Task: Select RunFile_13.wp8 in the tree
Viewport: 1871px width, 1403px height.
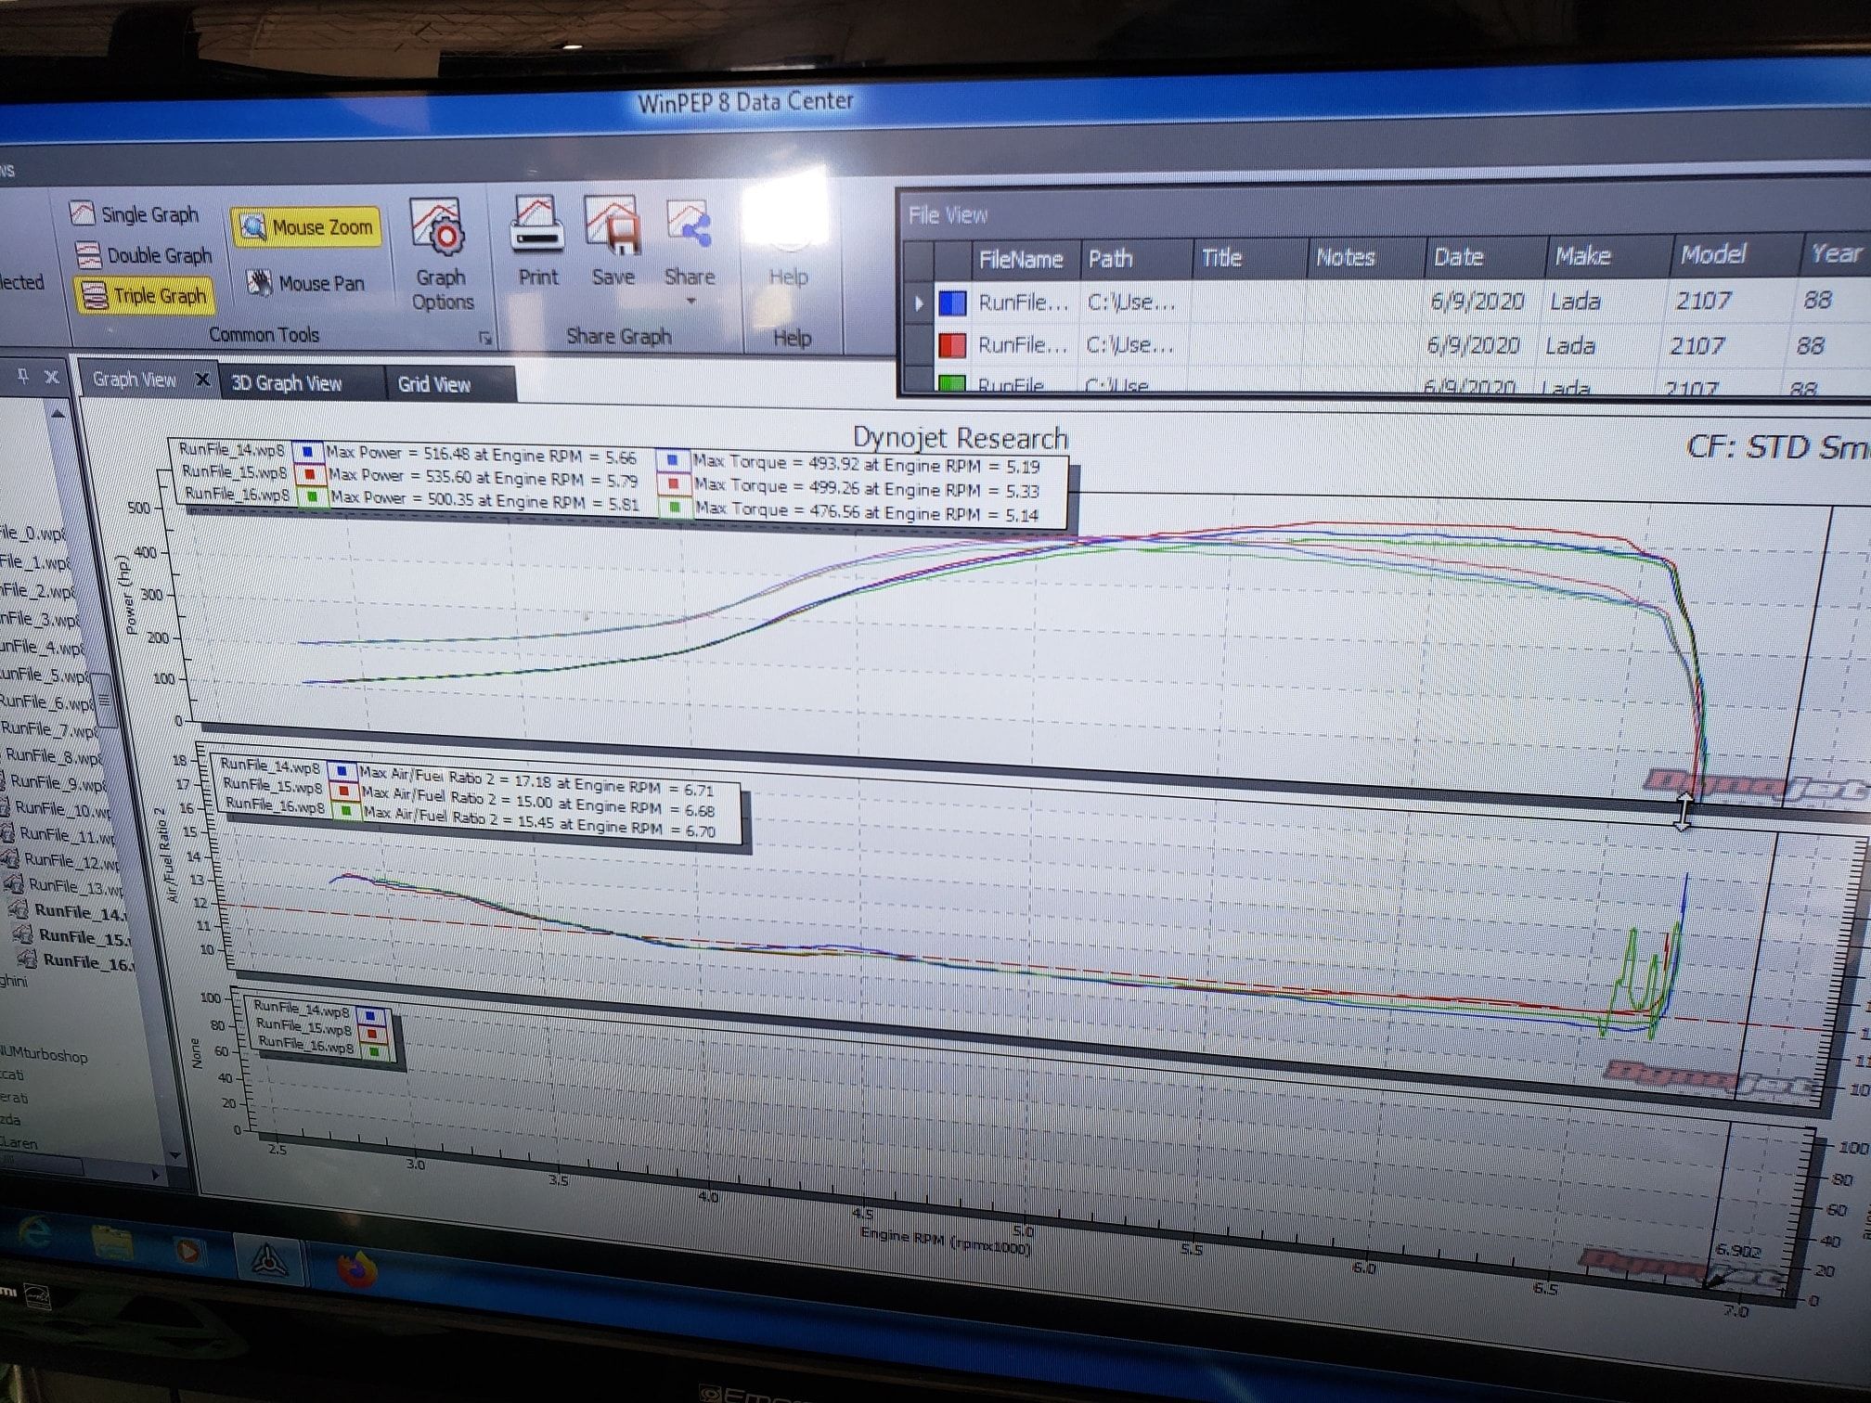Action: pyautogui.click(x=74, y=886)
